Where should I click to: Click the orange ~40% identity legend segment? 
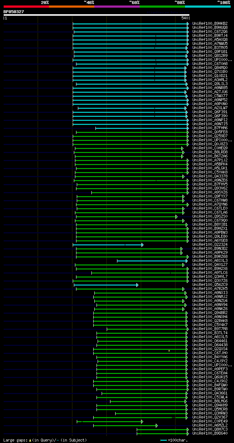(x=72, y=7)
